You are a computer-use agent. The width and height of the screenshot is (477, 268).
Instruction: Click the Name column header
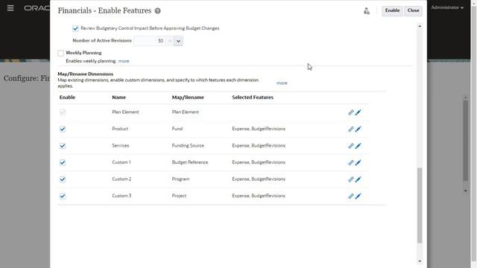119,98
